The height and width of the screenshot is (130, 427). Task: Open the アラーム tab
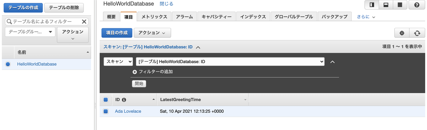(x=184, y=17)
